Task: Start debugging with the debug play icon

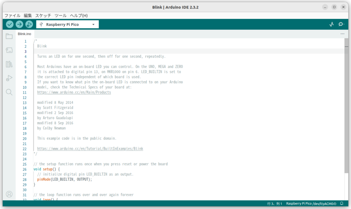Action: (x=29, y=24)
